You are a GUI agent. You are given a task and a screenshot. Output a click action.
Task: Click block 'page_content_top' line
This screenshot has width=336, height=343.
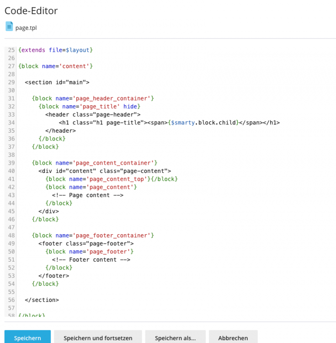click(x=112, y=179)
